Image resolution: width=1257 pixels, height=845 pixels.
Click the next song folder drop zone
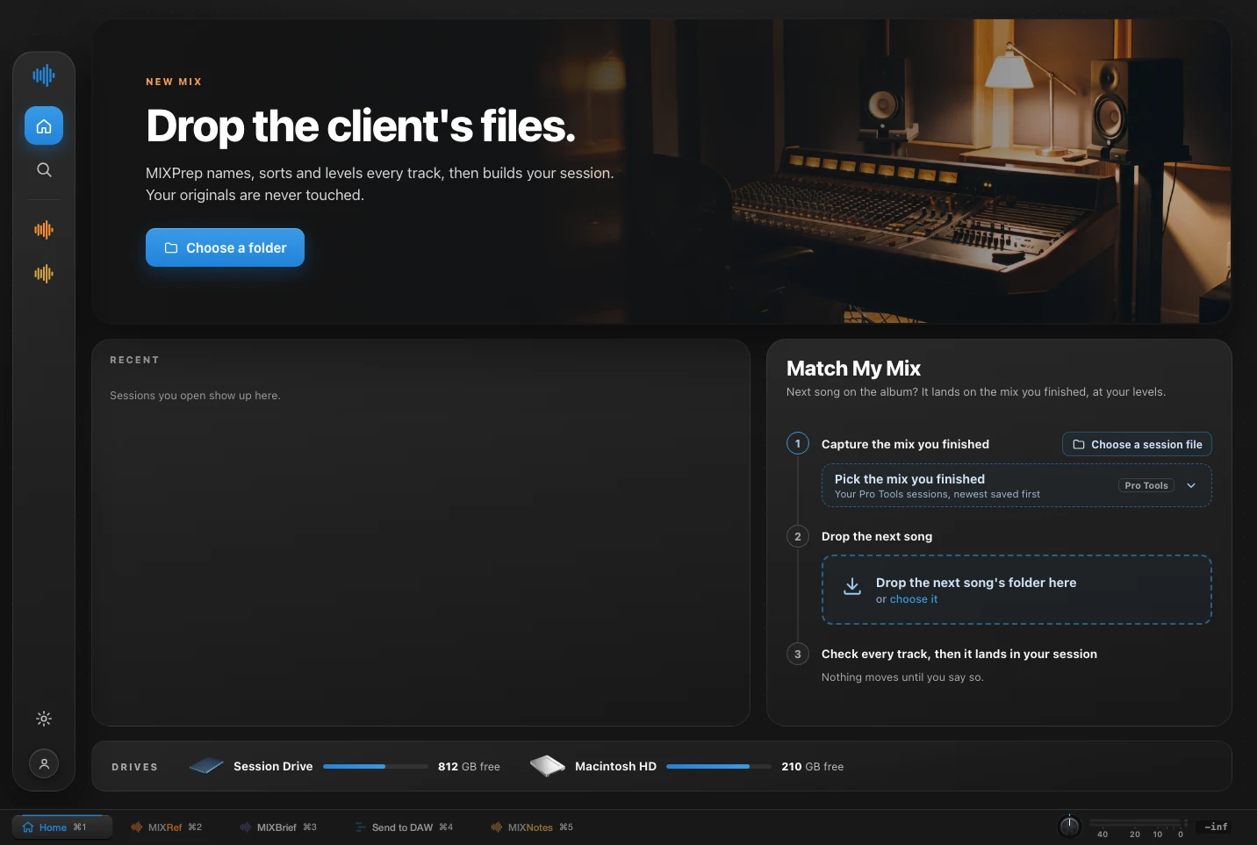pos(1016,590)
